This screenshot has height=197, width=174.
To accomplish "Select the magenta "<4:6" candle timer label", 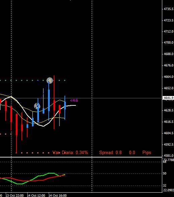I will pos(74,100).
